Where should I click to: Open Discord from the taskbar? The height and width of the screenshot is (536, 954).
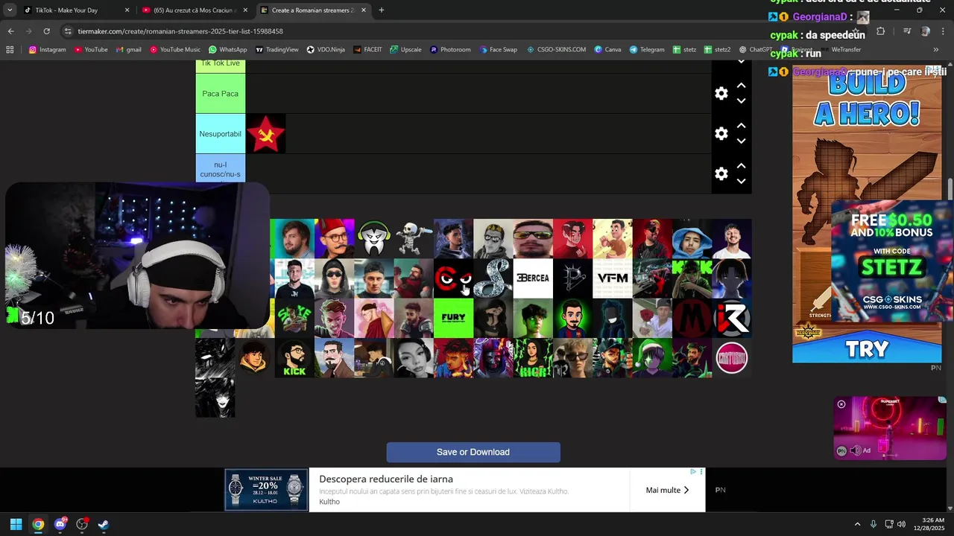point(60,524)
